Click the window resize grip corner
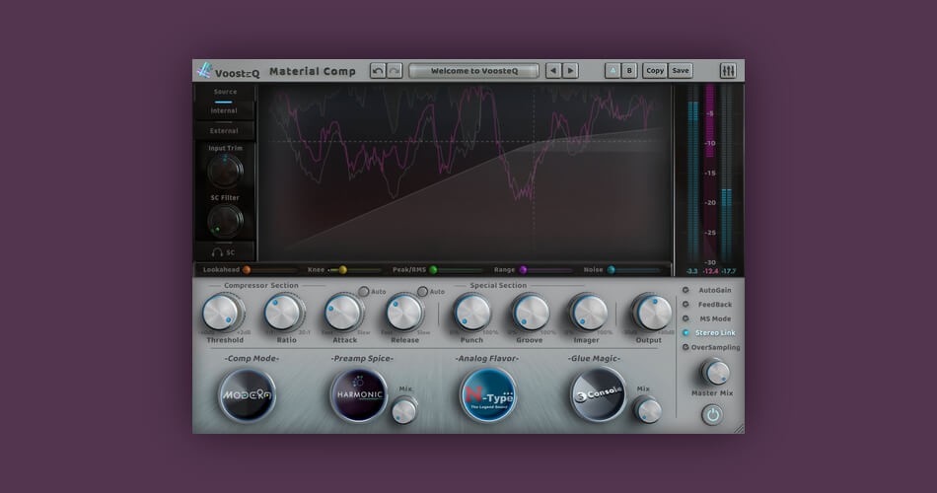The image size is (937, 493). click(x=739, y=429)
